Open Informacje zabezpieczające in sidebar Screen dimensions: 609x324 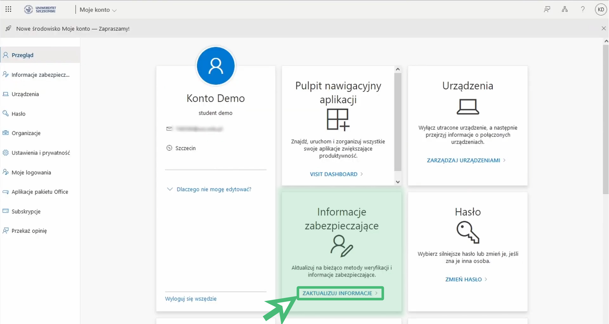[x=40, y=75]
